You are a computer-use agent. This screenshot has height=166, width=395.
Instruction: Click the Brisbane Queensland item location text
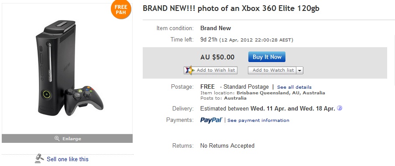click(x=281, y=93)
